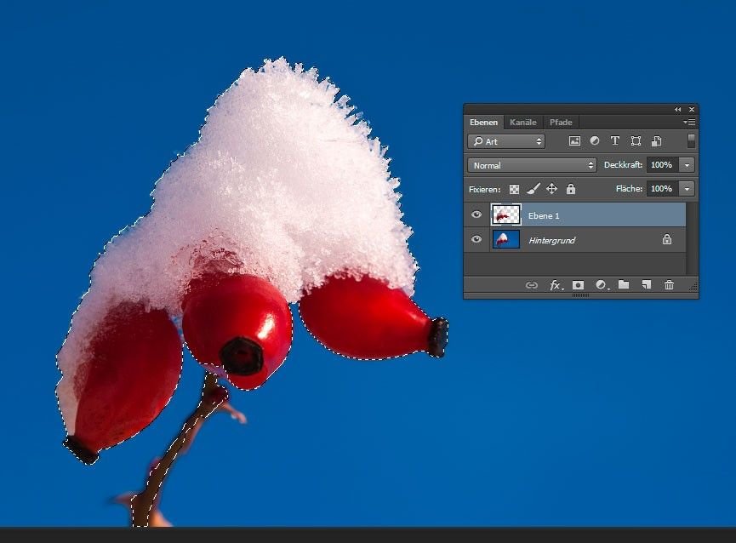
Task: Filter layers by pixel layers icon
Action: coord(574,140)
